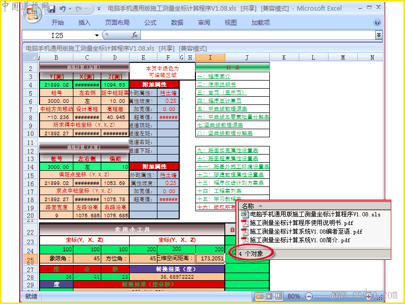Click cell I25 showing 173.2051
Viewport: 405px width, 304px height.
[x=210, y=258]
